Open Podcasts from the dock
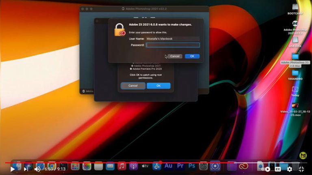Viewport: 312px width, 175px height. (133, 166)
